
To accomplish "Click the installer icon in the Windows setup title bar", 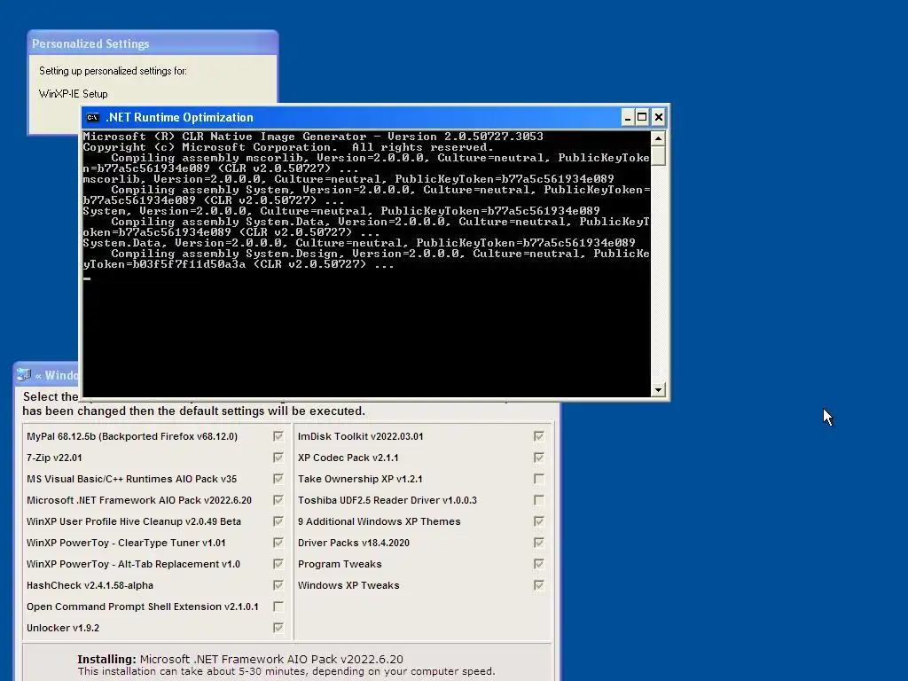I will (x=24, y=375).
